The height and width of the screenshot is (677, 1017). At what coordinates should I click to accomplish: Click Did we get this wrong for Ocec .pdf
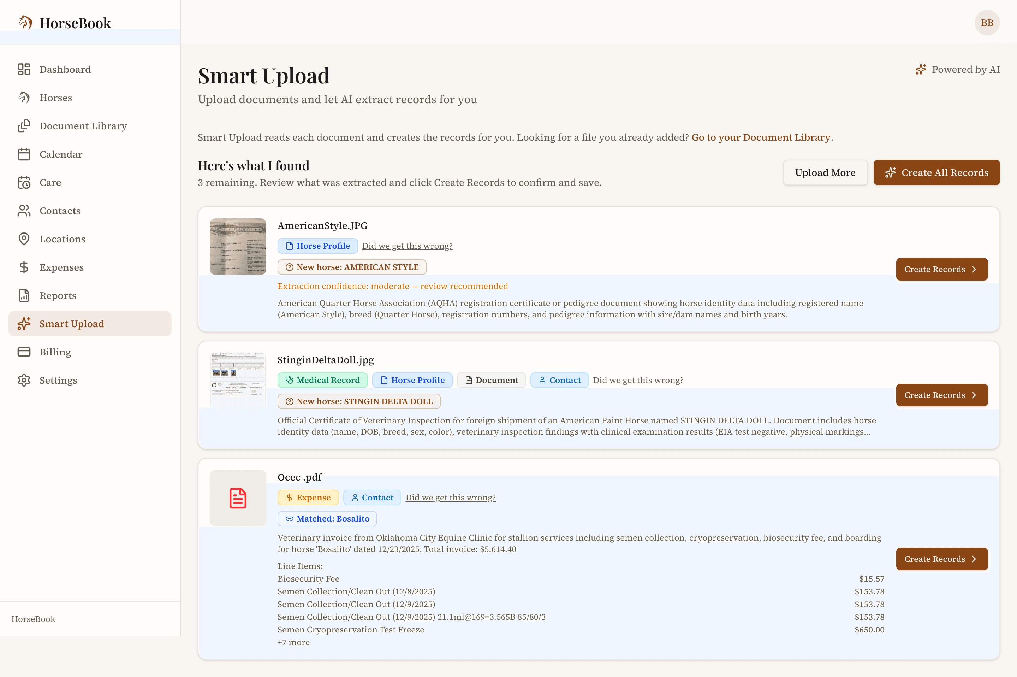click(x=451, y=498)
